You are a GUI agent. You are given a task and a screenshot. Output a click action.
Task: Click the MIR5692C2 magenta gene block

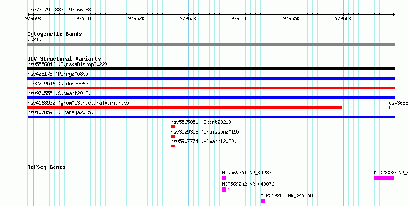(263, 201)
